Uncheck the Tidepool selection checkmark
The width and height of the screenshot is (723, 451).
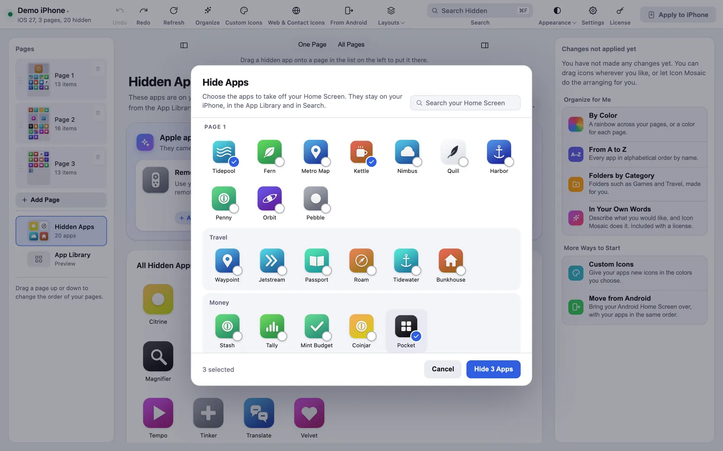(234, 162)
